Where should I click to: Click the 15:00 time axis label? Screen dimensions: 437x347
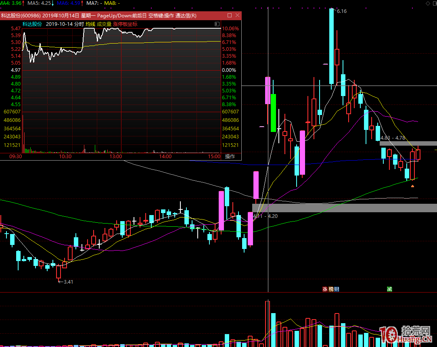click(214, 157)
